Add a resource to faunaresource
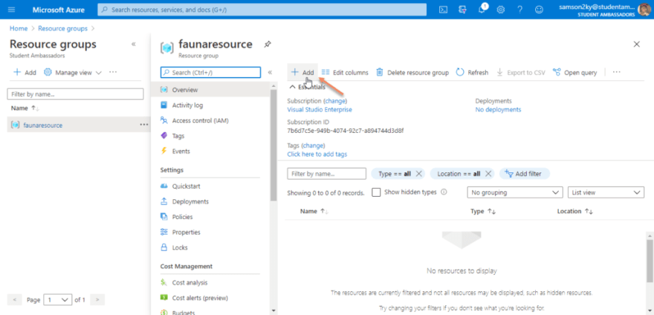Image resolution: width=654 pixels, height=315 pixels. click(302, 72)
